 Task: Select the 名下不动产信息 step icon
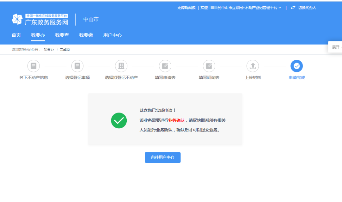[x=34, y=66]
